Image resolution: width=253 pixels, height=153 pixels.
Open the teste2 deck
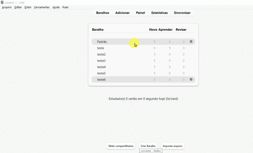(x=101, y=55)
